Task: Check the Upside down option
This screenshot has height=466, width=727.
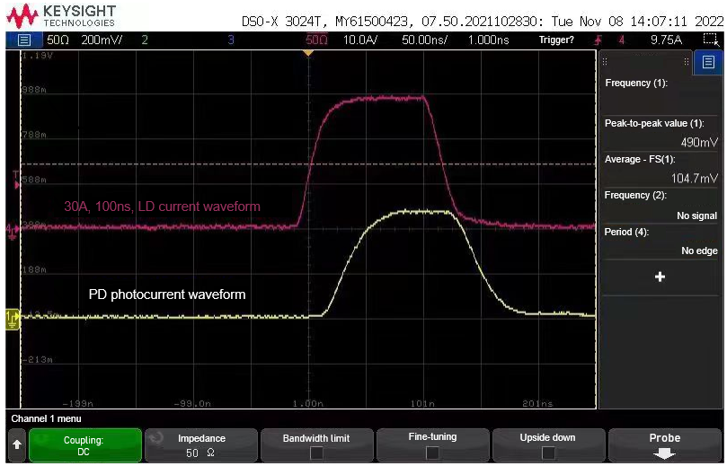Action: click(x=547, y=453)
